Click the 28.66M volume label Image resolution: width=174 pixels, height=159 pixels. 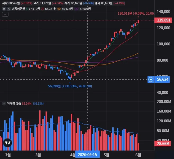(163, 144)
